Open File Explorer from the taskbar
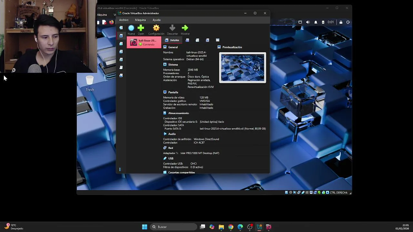 point(221,227)
